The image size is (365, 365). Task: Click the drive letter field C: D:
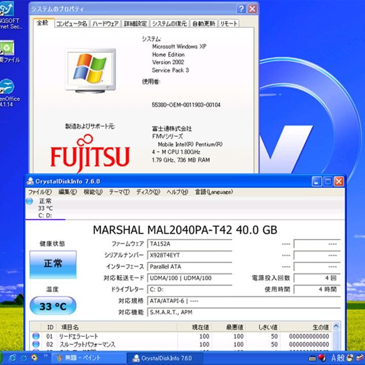tap(190, 289)
